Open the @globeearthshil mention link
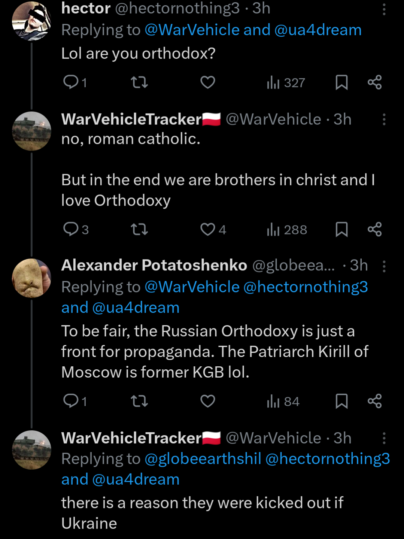The width and height of the screenshot is (404, 539). click(203, 459)
